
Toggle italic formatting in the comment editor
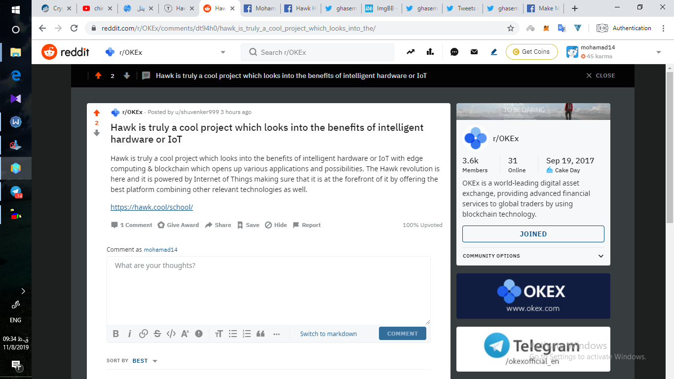pos(130,334)
